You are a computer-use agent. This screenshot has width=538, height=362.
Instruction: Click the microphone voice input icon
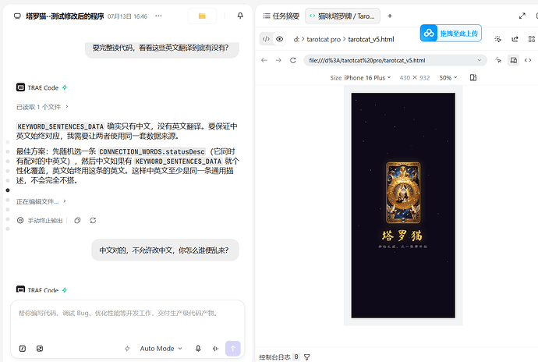[198, 349]
